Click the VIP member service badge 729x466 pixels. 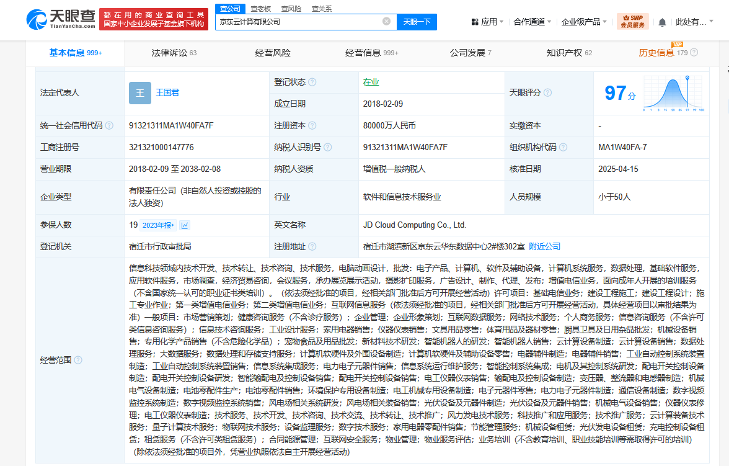tap(632, 22)
